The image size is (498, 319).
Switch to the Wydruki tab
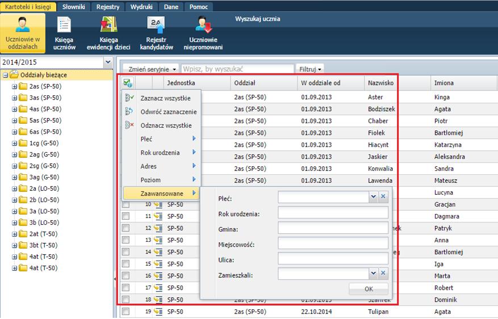(141, 7)
